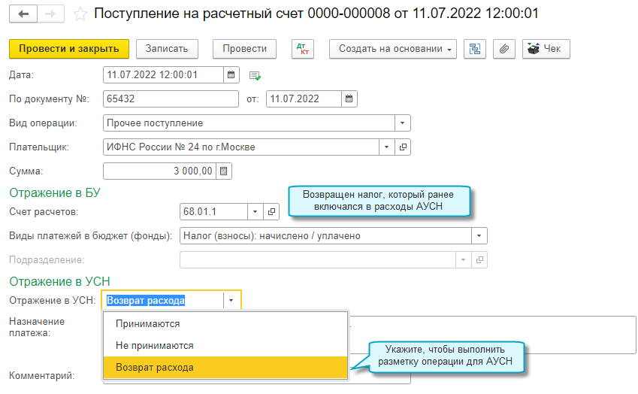Expand the Плательщик dropdown arrow

coord(386,147)
